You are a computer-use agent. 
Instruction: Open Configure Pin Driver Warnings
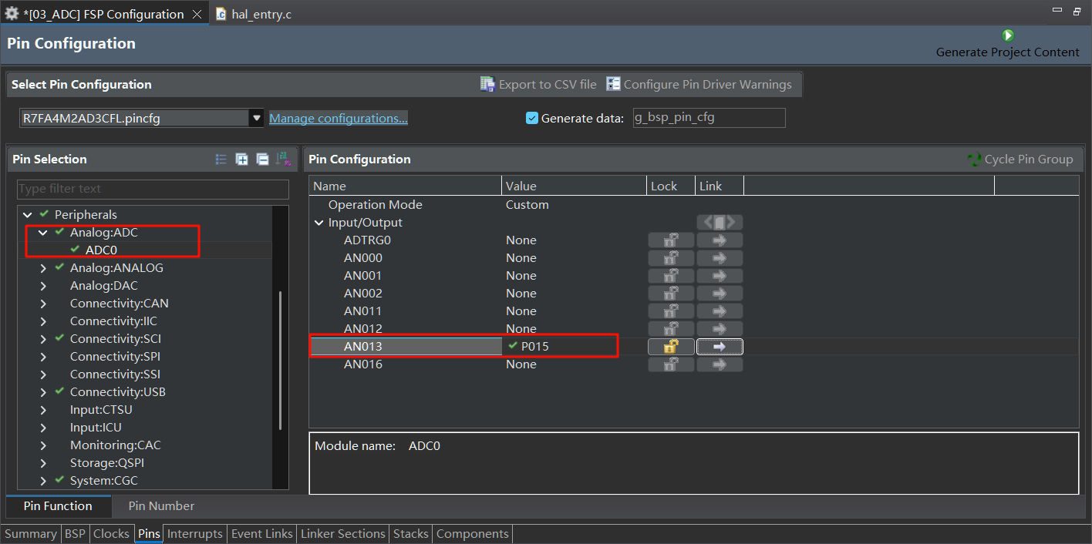point(699,85)
